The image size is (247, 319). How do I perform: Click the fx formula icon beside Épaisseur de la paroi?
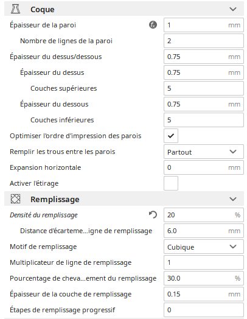coord(153,25)
